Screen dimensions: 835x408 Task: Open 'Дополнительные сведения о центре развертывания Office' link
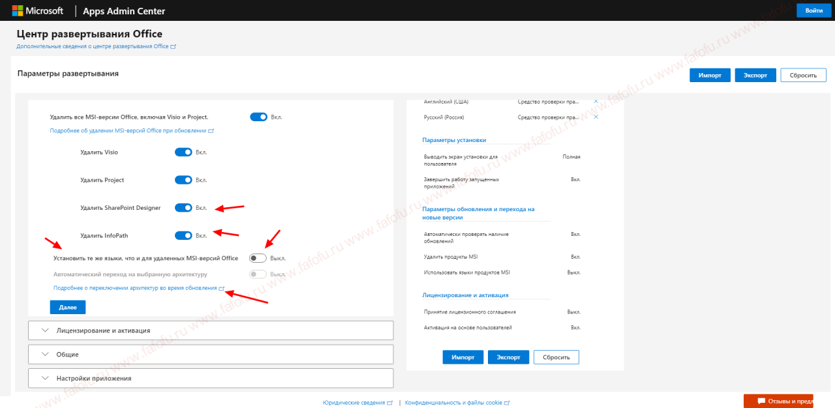click(x=96, y=47)
